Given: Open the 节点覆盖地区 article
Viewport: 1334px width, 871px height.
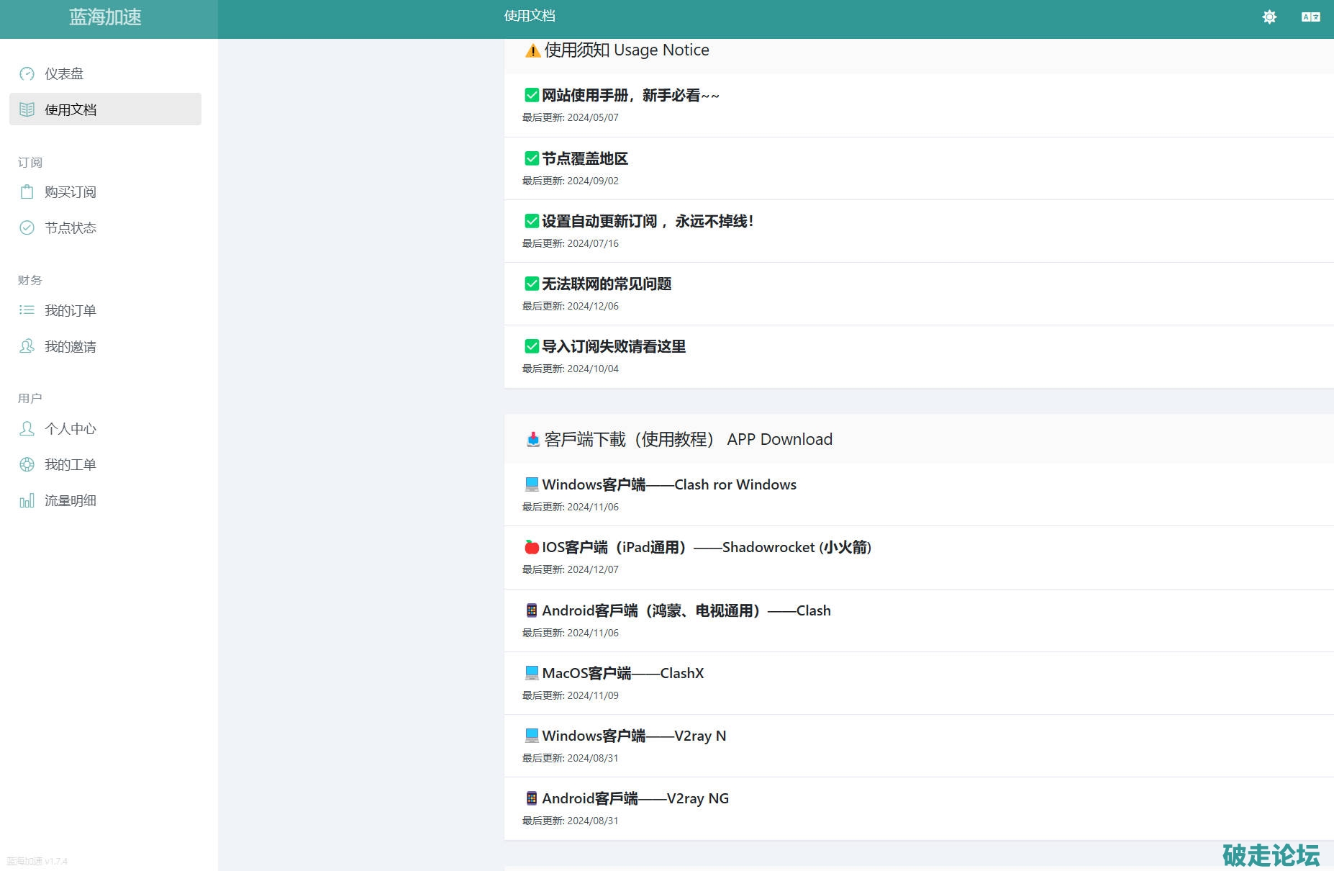Looking at the screenshot, I should coord(584,158).
